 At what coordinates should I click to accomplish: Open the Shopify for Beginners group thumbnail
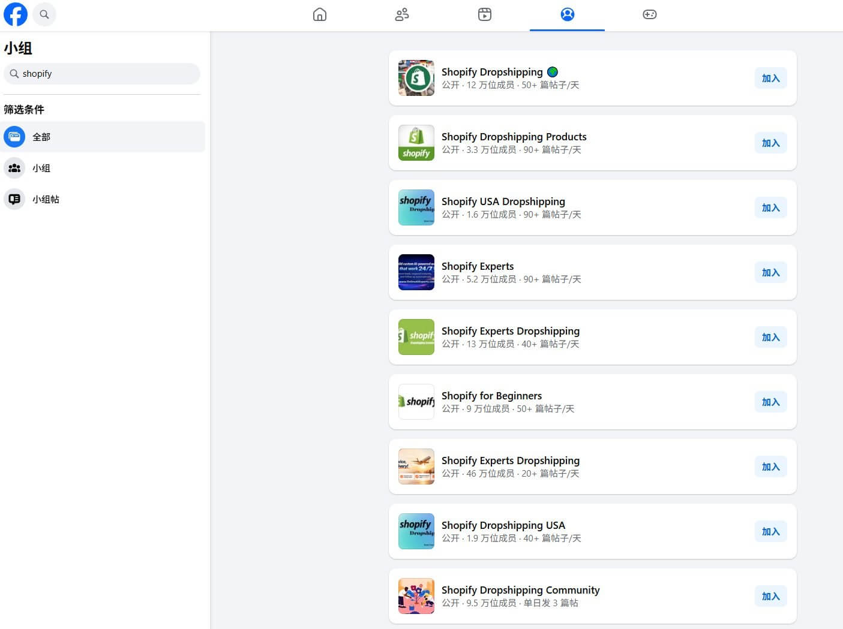416,402
